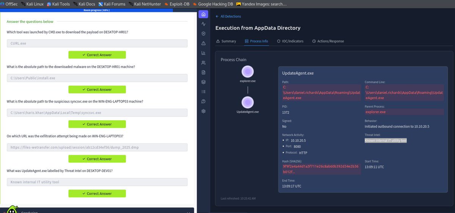This screenshot has width=455, height=213.
Task: Open the Yandex Images bookmark
Action: pos(261,4)
